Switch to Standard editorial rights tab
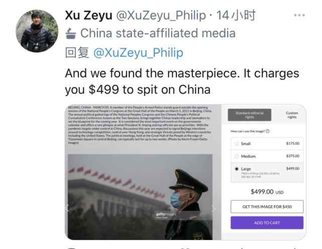This screenshot has height=249, width=322. 249,115
